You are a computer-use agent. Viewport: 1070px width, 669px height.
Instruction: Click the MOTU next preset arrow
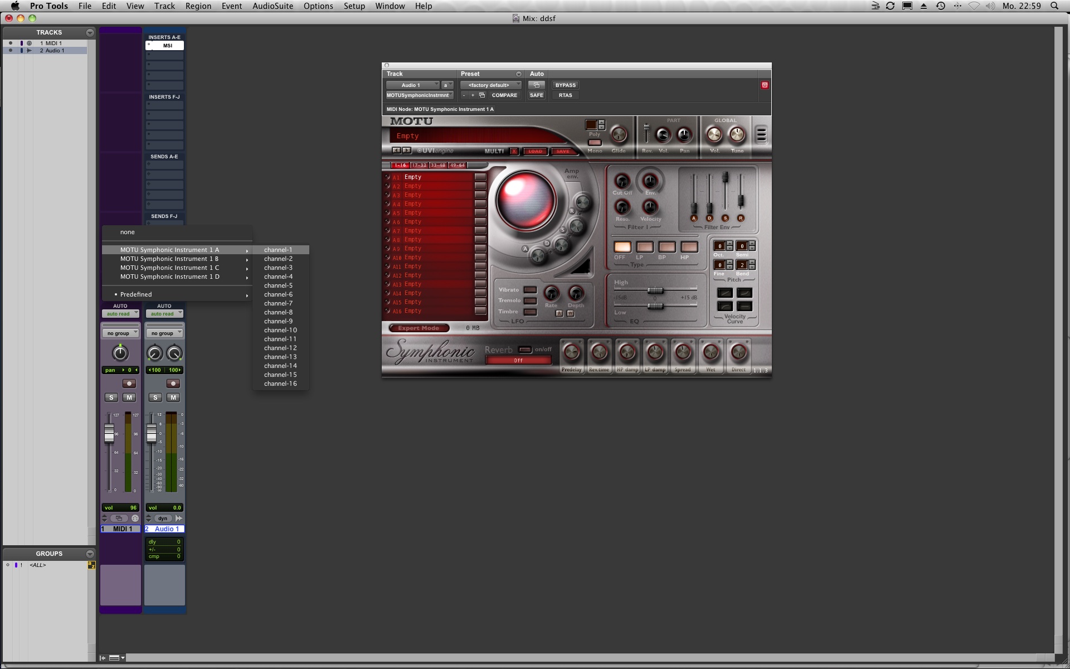click(406, 151)
